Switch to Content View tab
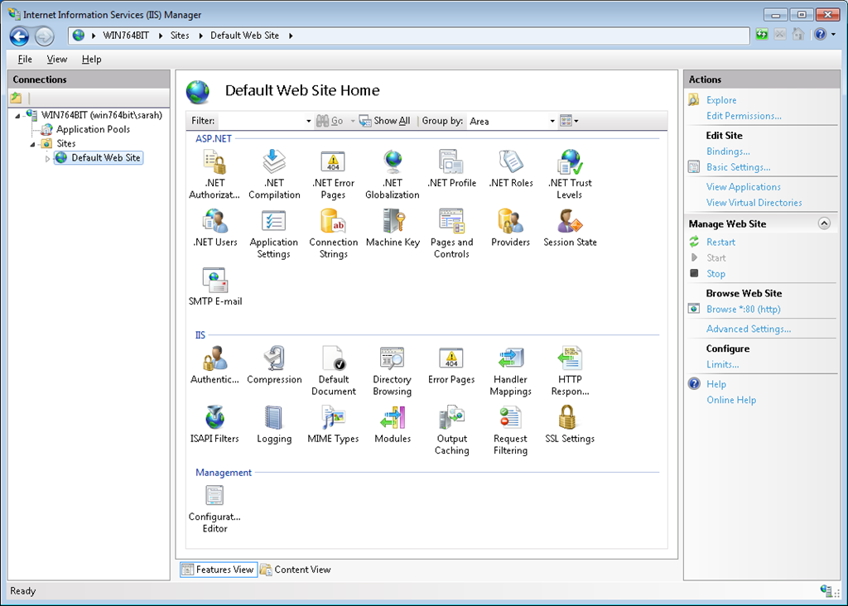 click(x=296, y=570)
